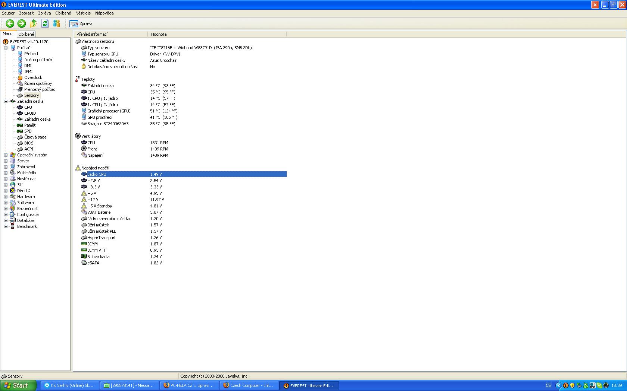Expand the Zobrazení tree node

click(x=6, y=167)
